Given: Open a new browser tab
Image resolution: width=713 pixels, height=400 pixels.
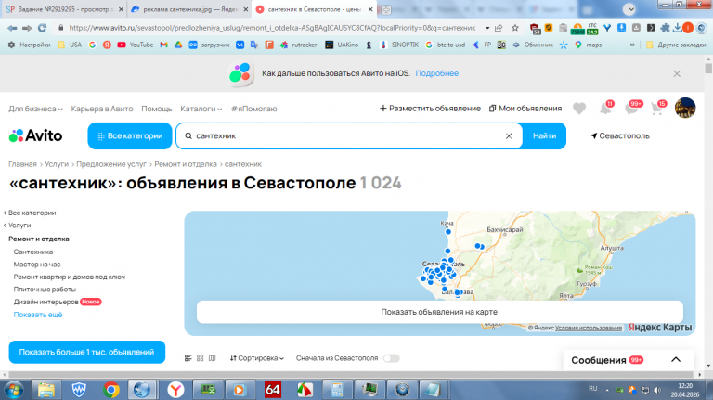Looking at the screenshot, I should (x=385, y=9).
